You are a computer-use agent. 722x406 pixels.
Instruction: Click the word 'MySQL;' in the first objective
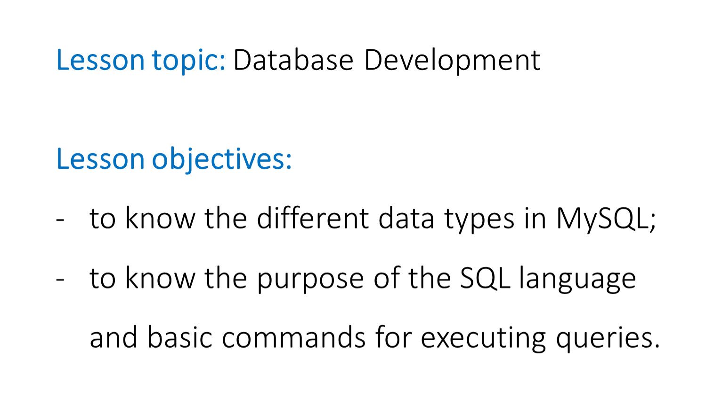(606, 219)
